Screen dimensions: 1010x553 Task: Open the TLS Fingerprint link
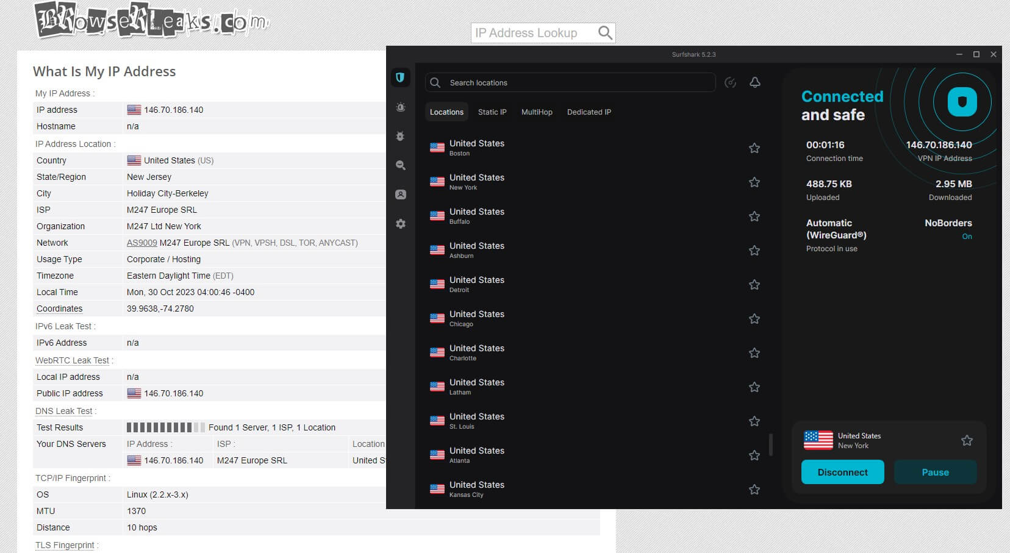tap(65, 545)
